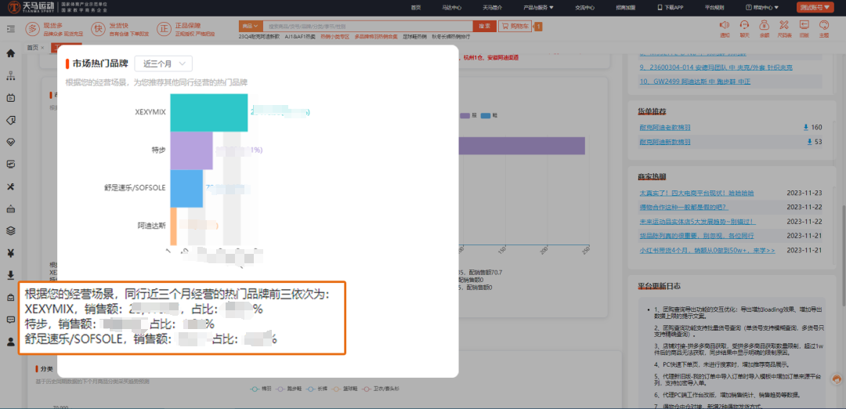The image size is (846, 409).
Task: Open the 近三个月 period dropdown
Action: [163, 63]
